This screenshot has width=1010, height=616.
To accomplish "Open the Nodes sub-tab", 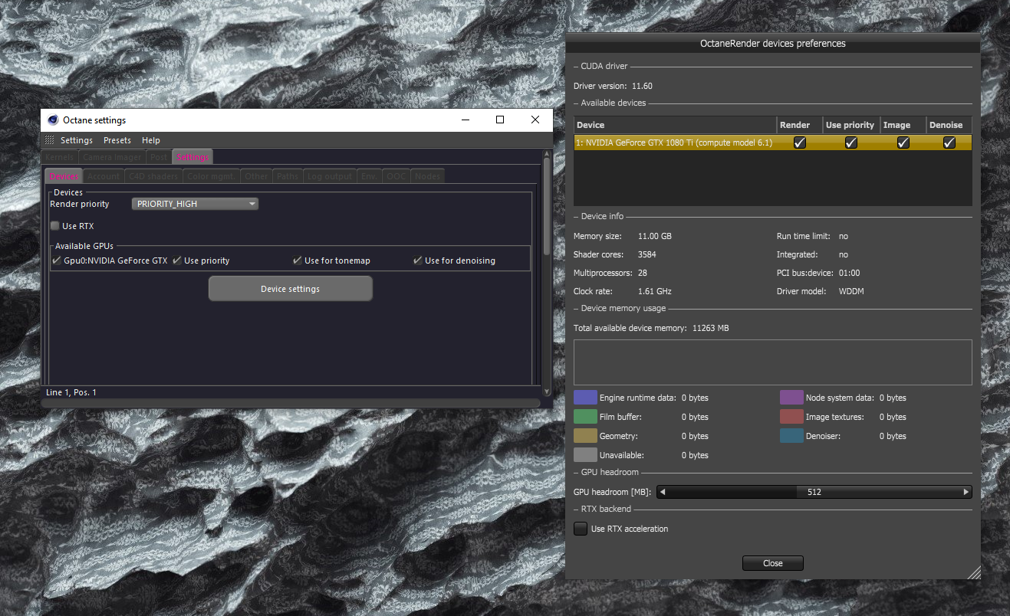I will click(428, 176).
